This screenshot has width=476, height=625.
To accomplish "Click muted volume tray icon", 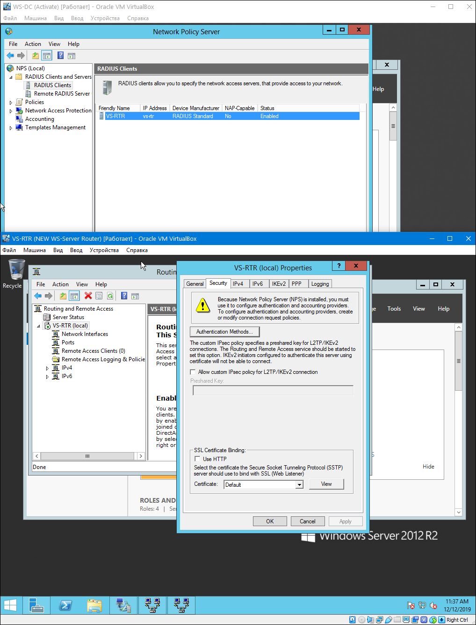I will [433, 605].
